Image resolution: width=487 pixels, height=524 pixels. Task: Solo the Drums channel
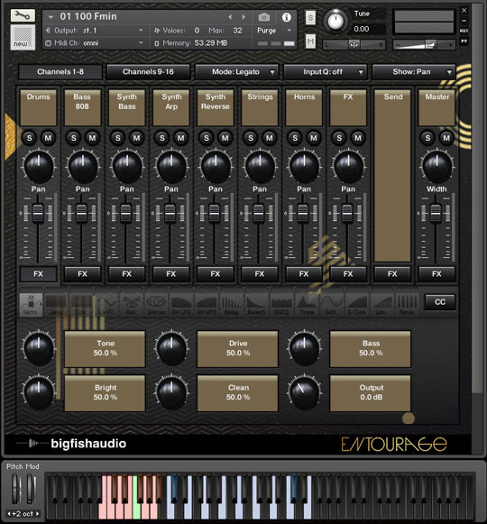click(x=30, y=138)
